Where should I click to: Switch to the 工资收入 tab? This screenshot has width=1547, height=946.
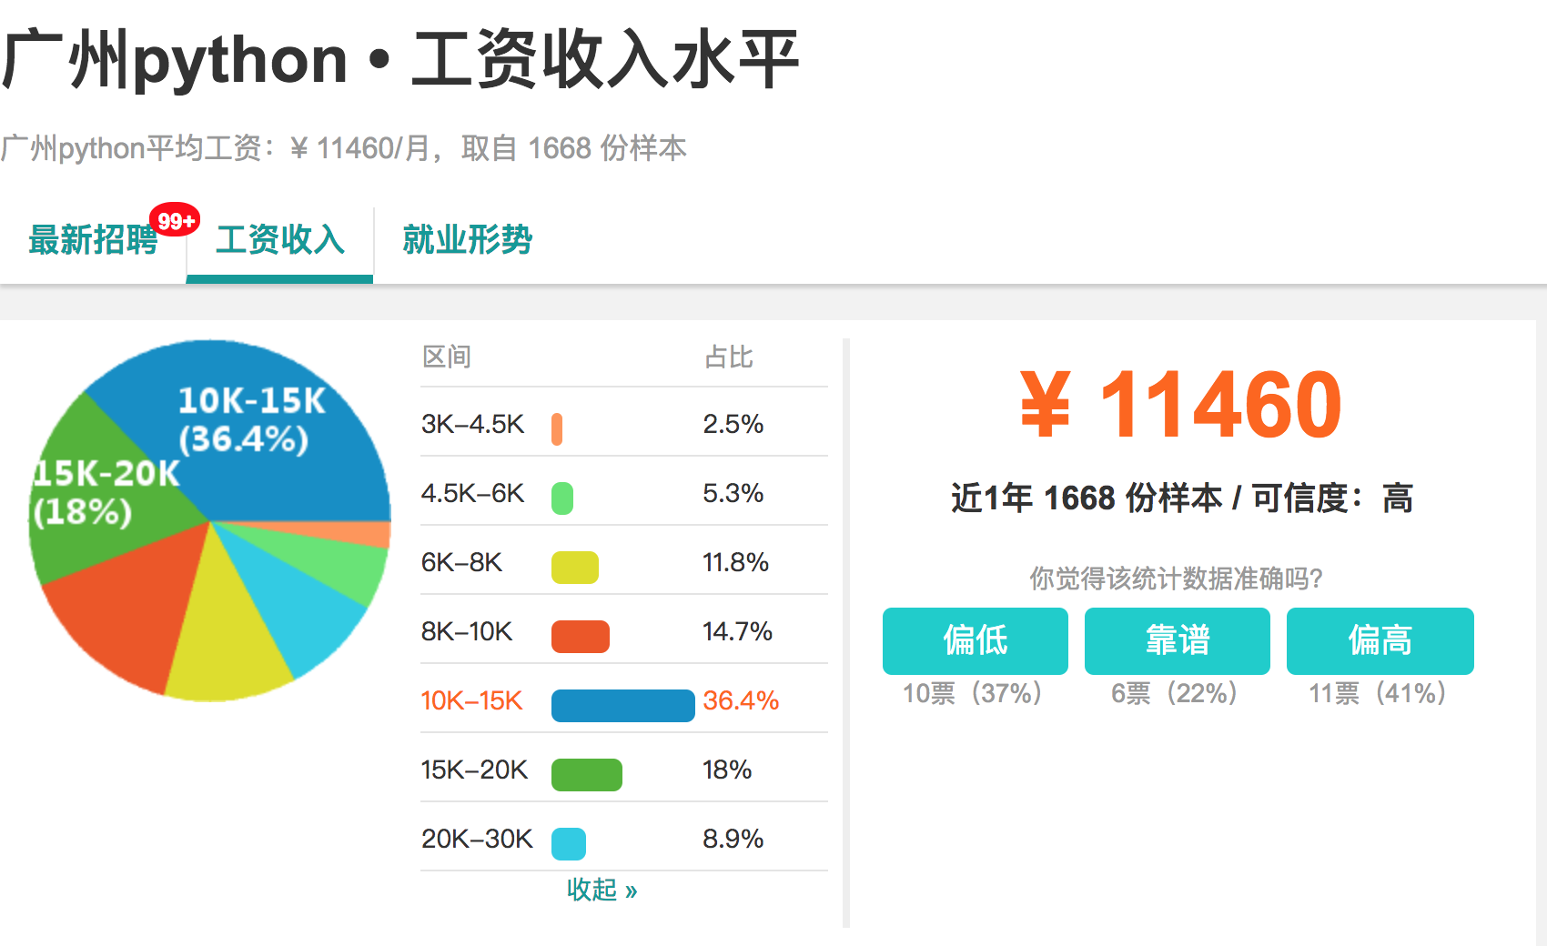[x=280, y=240]
